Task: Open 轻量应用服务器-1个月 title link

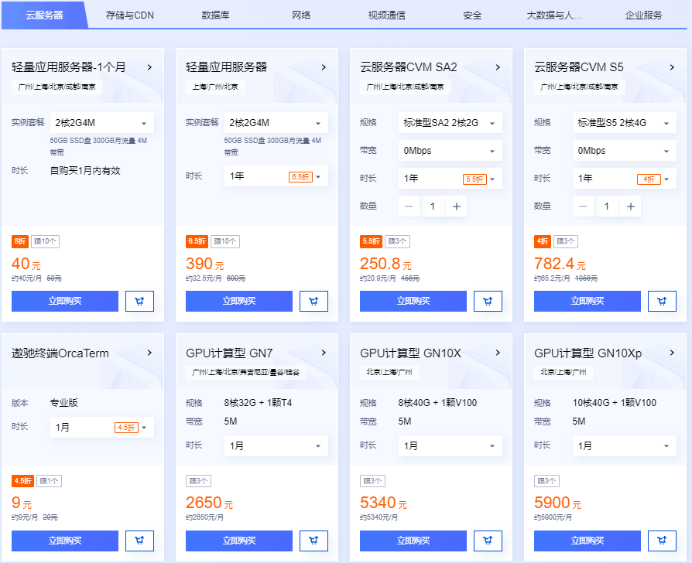Action: tap(69, 67)
